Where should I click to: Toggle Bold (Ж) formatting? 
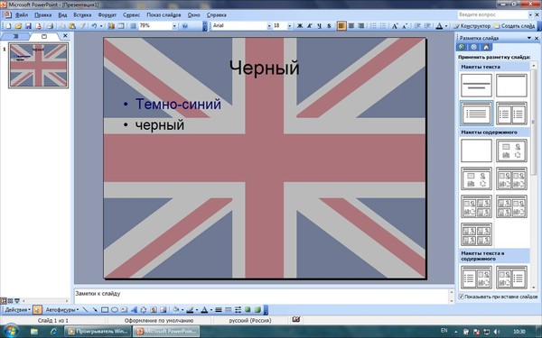point(300,26)
